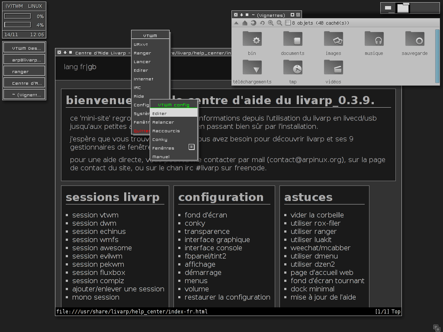Expand the Internet submenu in VTWM menu
The height and width of the screenshot is (332, 443).
150,79
